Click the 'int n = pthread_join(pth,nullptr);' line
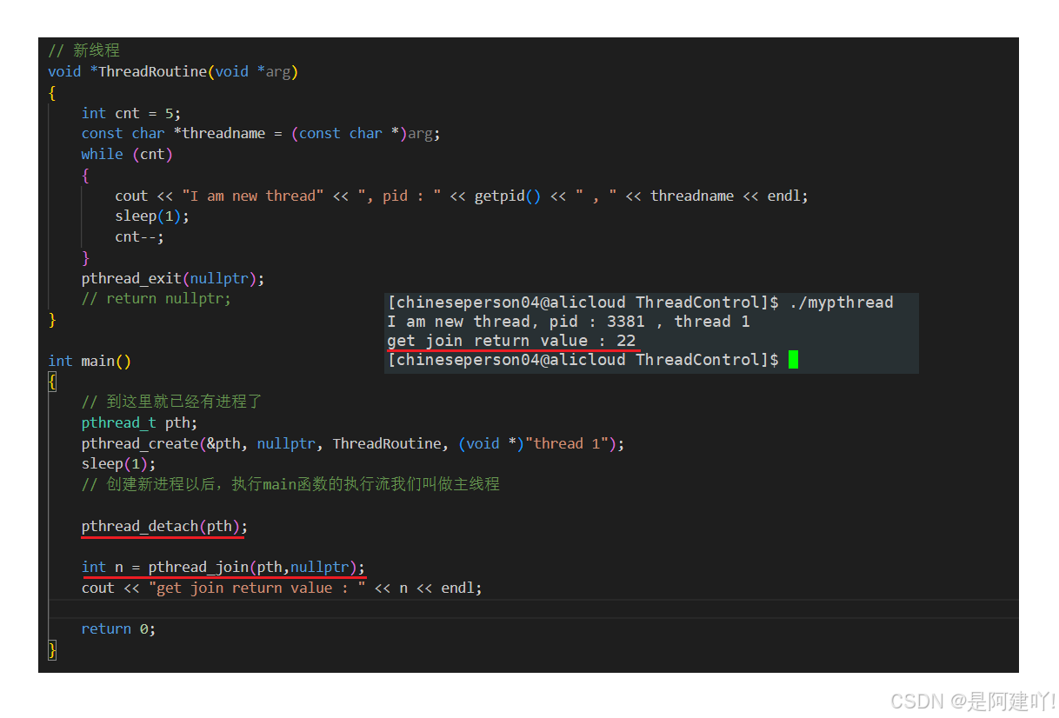 tap(223, 568)
